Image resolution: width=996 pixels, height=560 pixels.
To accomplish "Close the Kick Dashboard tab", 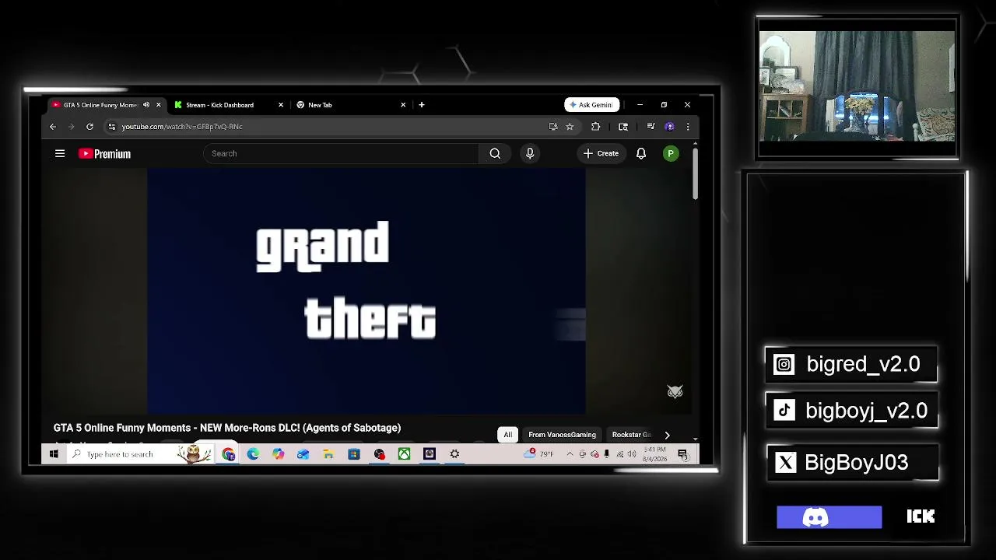I will pos(281,105).
